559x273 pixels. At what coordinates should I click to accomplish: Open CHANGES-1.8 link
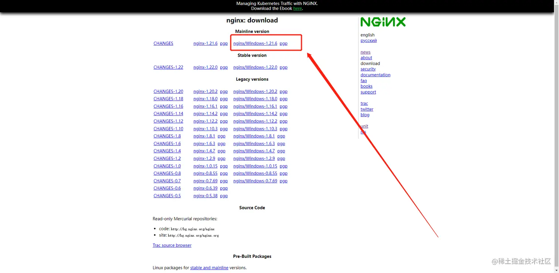click(167, 136)
